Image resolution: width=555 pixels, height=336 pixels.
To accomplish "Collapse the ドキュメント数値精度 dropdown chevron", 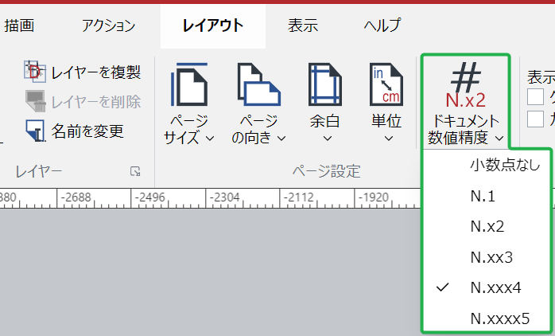I will click(499, 139).
